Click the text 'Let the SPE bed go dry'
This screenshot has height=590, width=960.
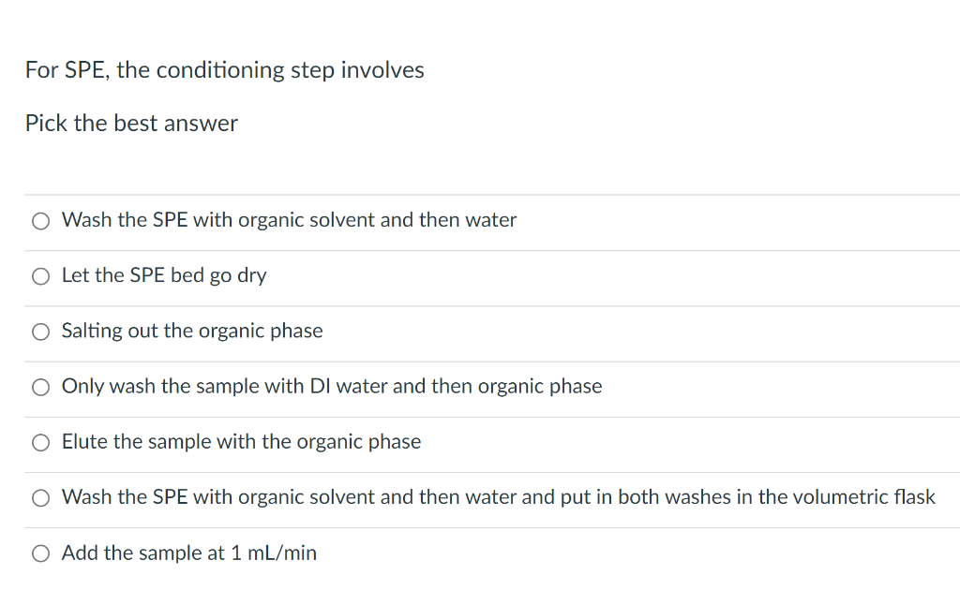[164, 275]
